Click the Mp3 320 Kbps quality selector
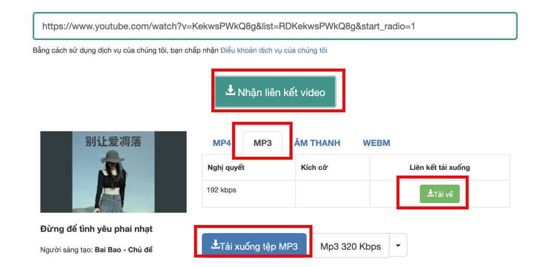 (350, 246)
